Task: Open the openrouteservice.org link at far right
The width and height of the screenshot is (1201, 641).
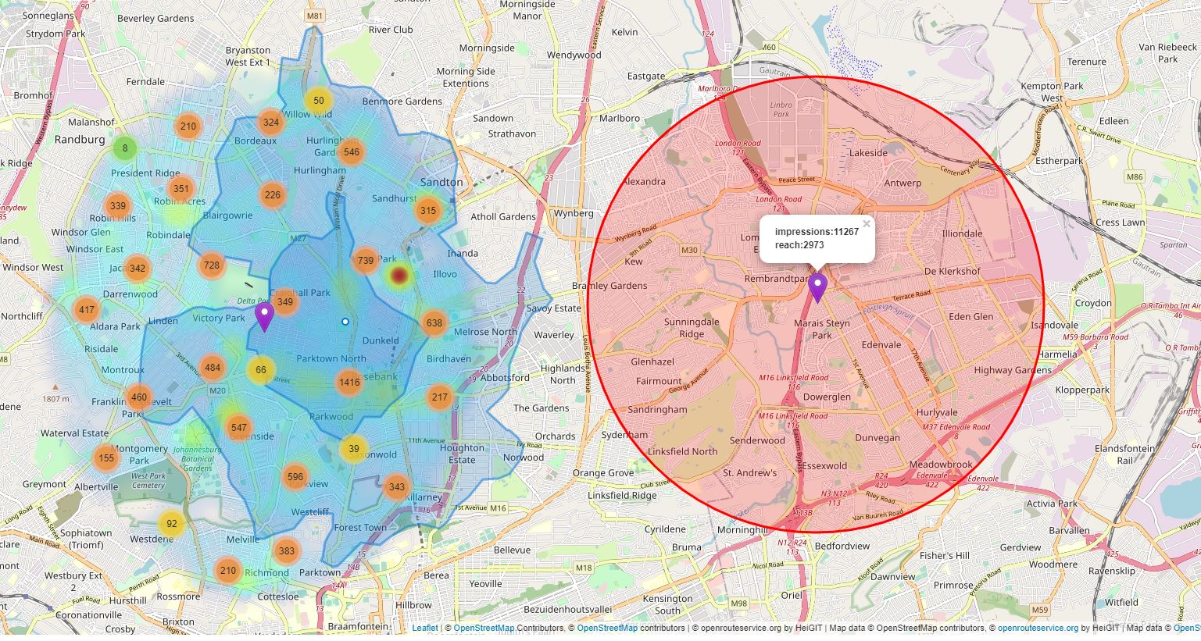Action: pos(1038,628)
